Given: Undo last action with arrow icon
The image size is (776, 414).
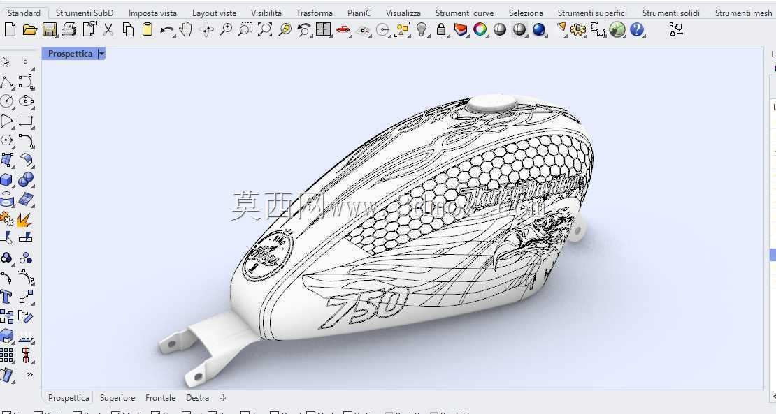Looking at the screenshot, I should [x=167, y=30].
